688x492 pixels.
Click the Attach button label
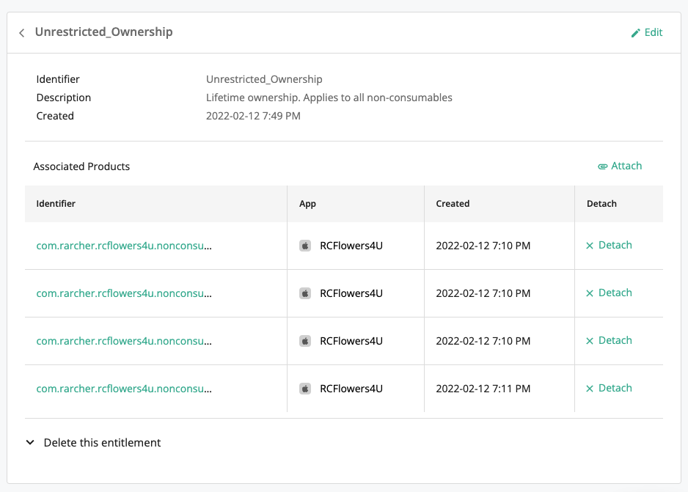pyautogui.click(x=626, y=166)
